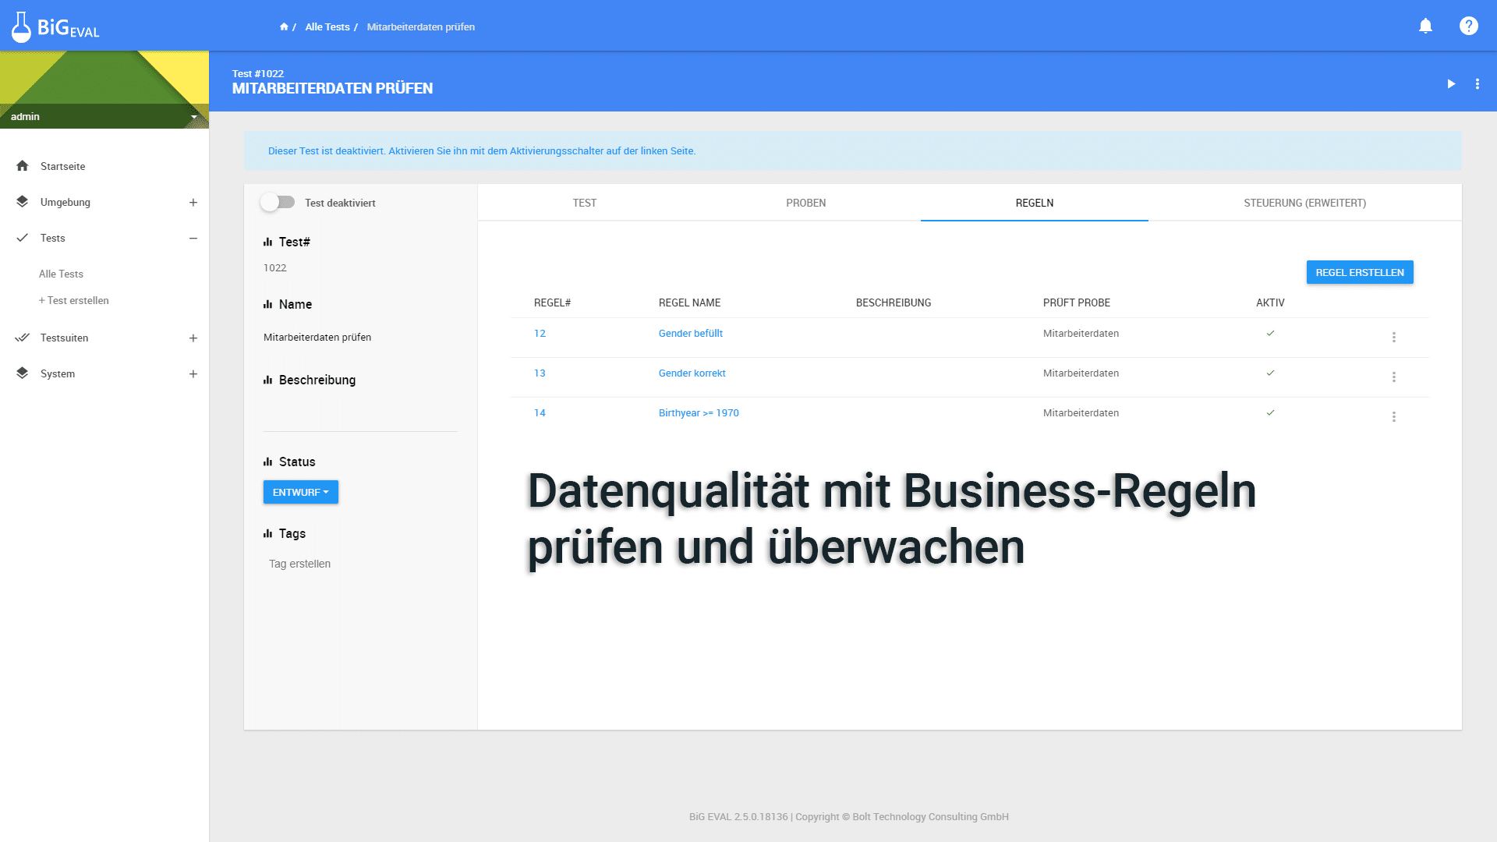This screenshot has width=1497, height=842.
Task: Open the kebab menu for rule 12
Action: click(x=1393, y=337)
